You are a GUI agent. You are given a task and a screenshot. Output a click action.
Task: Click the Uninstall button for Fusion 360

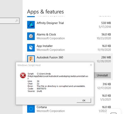[102, 75]
